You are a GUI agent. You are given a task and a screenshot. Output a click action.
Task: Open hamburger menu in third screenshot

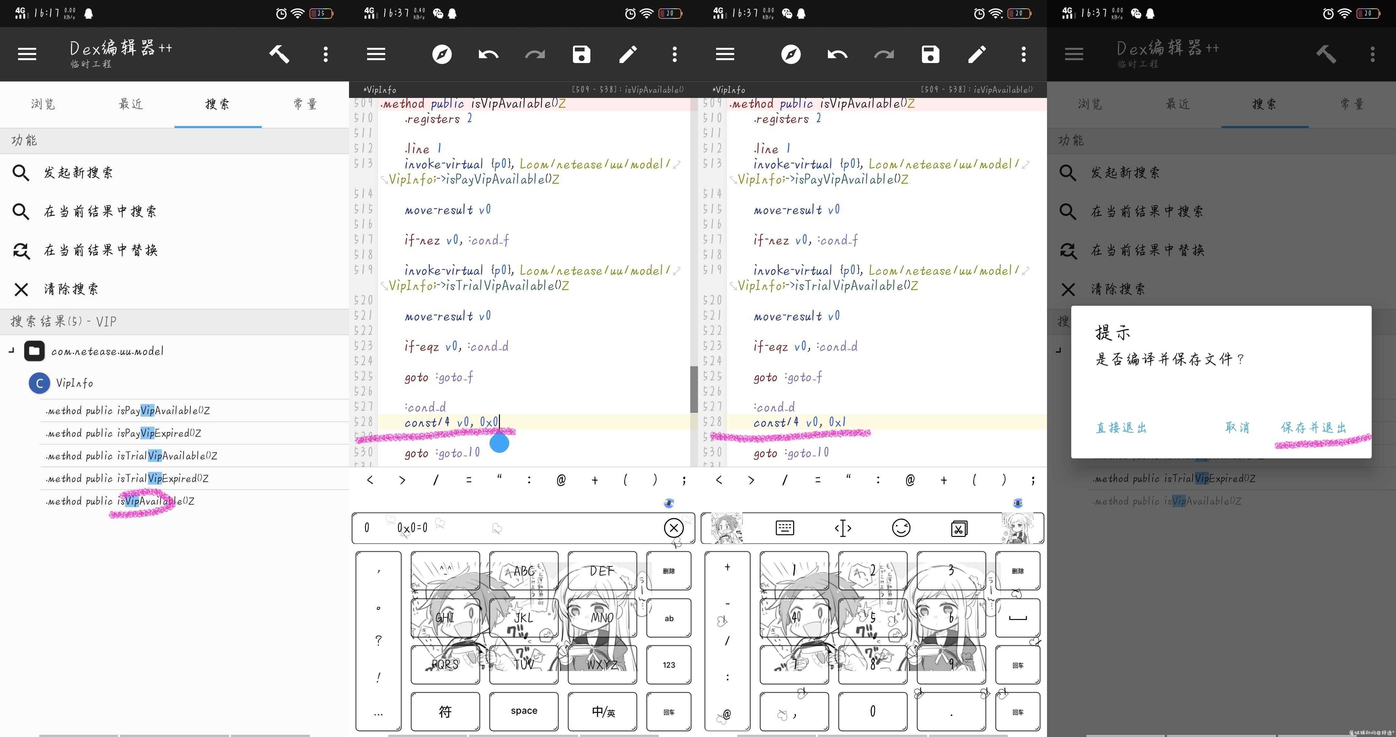724,54
